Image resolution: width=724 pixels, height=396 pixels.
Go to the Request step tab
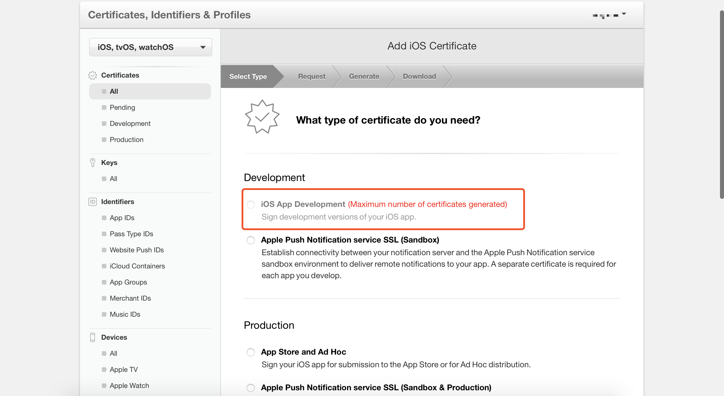[312, 76]
